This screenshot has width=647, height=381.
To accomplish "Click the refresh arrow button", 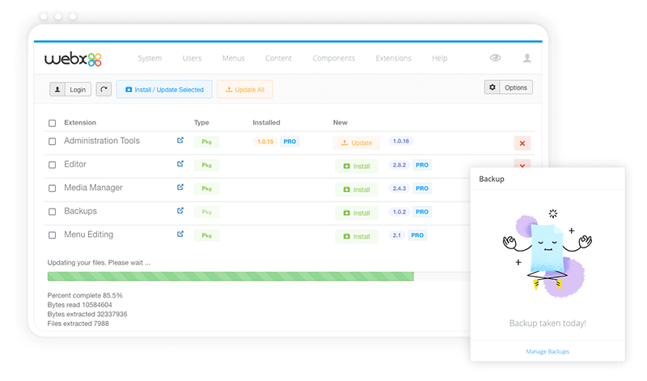I will click(104, 89).
